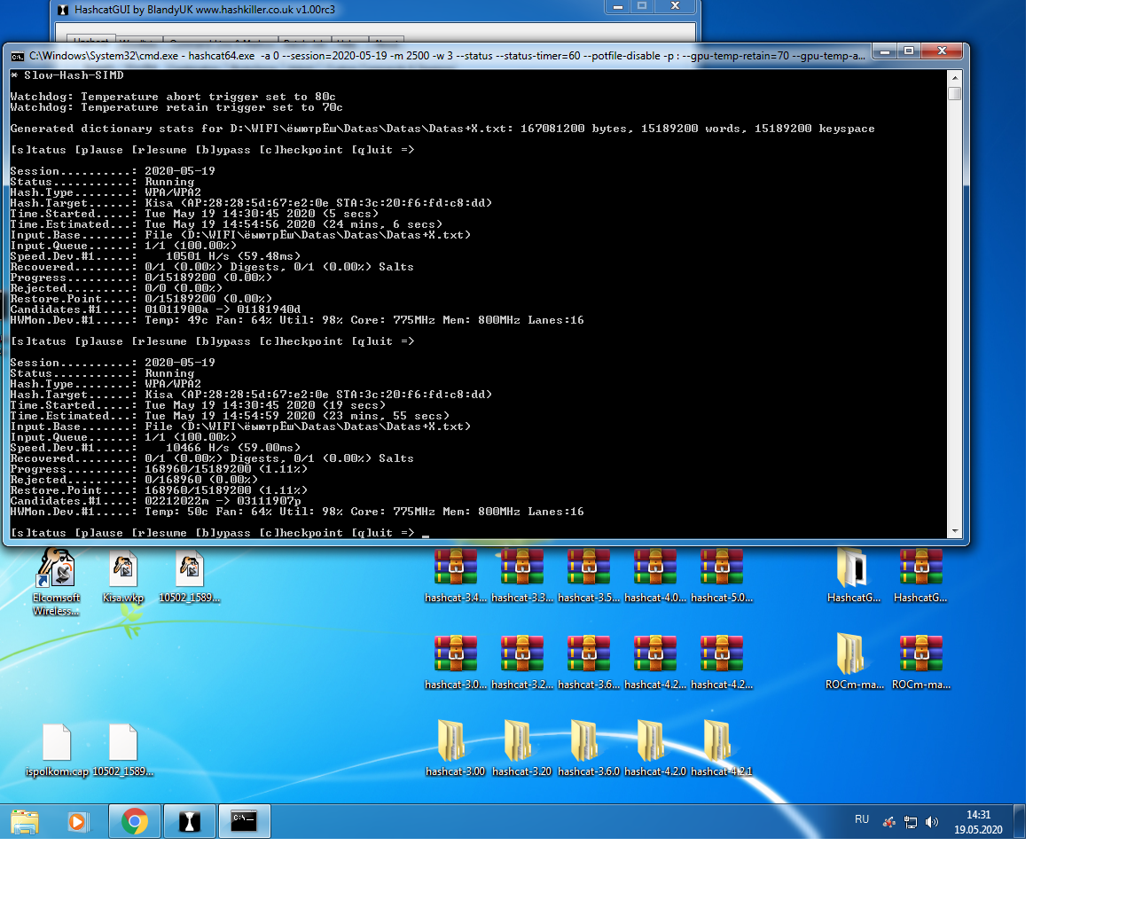
Task: Open the cmd window system menu icon
Action: [x=17, y=56]
